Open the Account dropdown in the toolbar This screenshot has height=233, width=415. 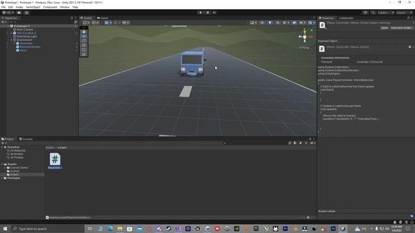(8, 12)
